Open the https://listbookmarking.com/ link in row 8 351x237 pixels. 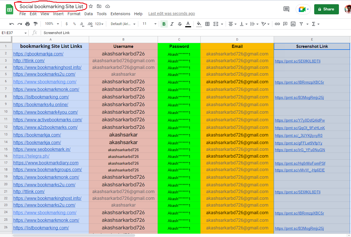pyautogui.click(x=41, y=97)
